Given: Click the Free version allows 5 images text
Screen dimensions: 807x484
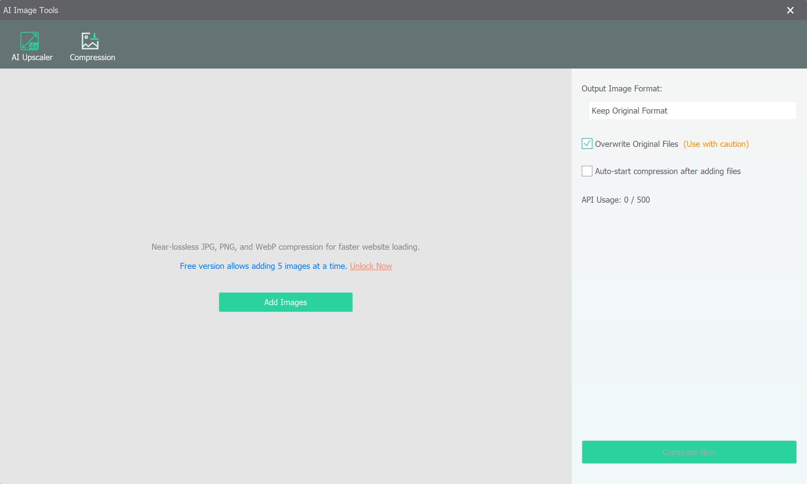Looking at the screenshot, I should pyautogui.click(x=263, y=266).
